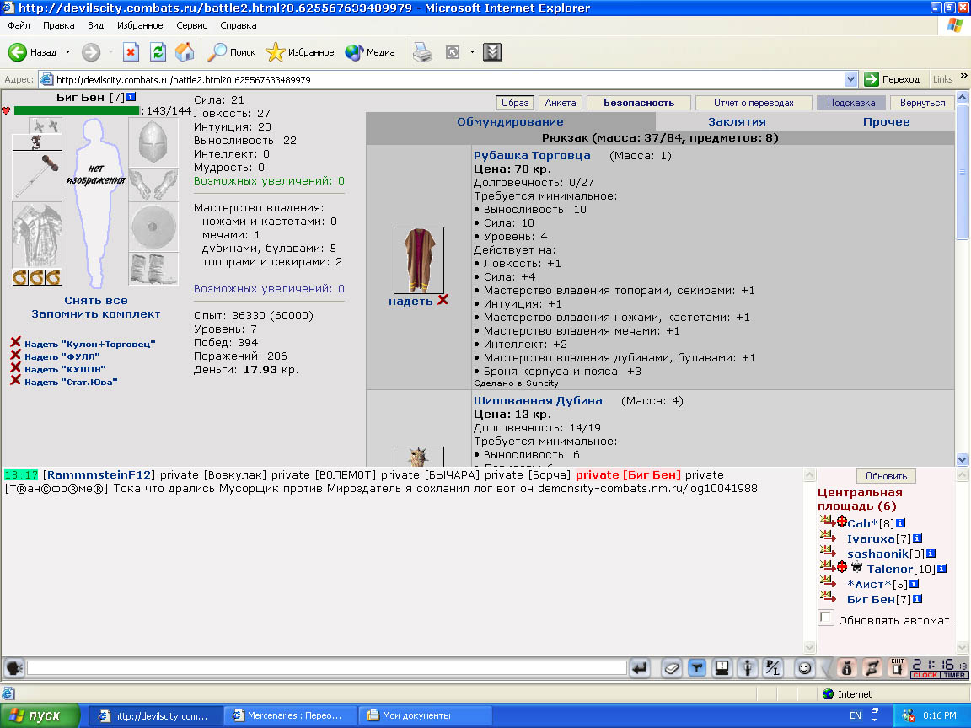The width and height of the screenshot is (971, 728).
Task: Click the chat send arrow button
Action: 639,668
